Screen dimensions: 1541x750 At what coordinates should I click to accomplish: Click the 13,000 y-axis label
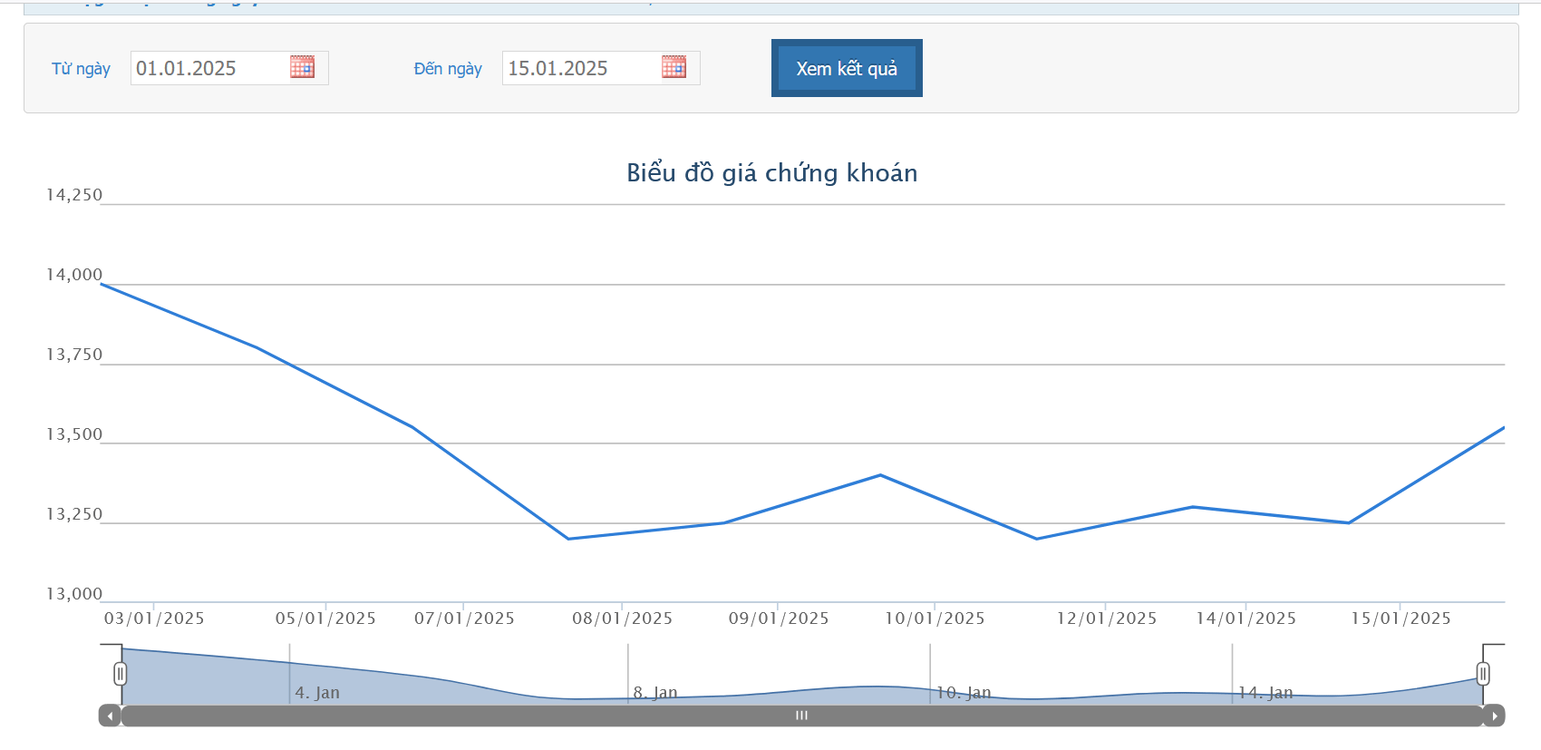point(74,594)
